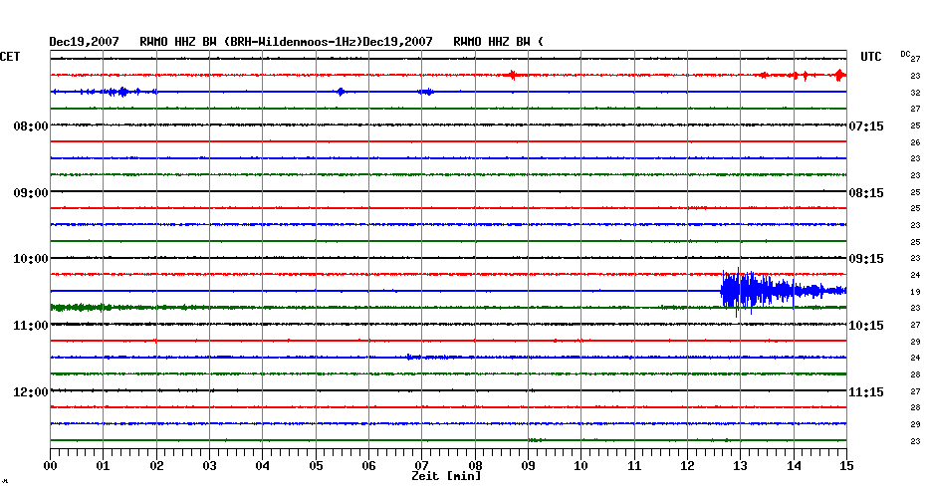Select the UTC timezone label
Image resolution: width=926 pixels, height=492 pixels.
click(870, 57)
